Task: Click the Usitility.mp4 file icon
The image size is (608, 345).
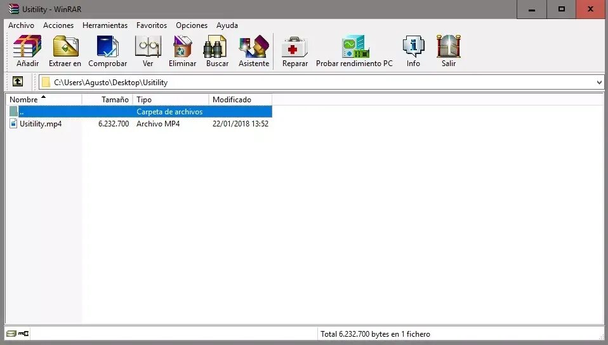Action: click(13, 123)
